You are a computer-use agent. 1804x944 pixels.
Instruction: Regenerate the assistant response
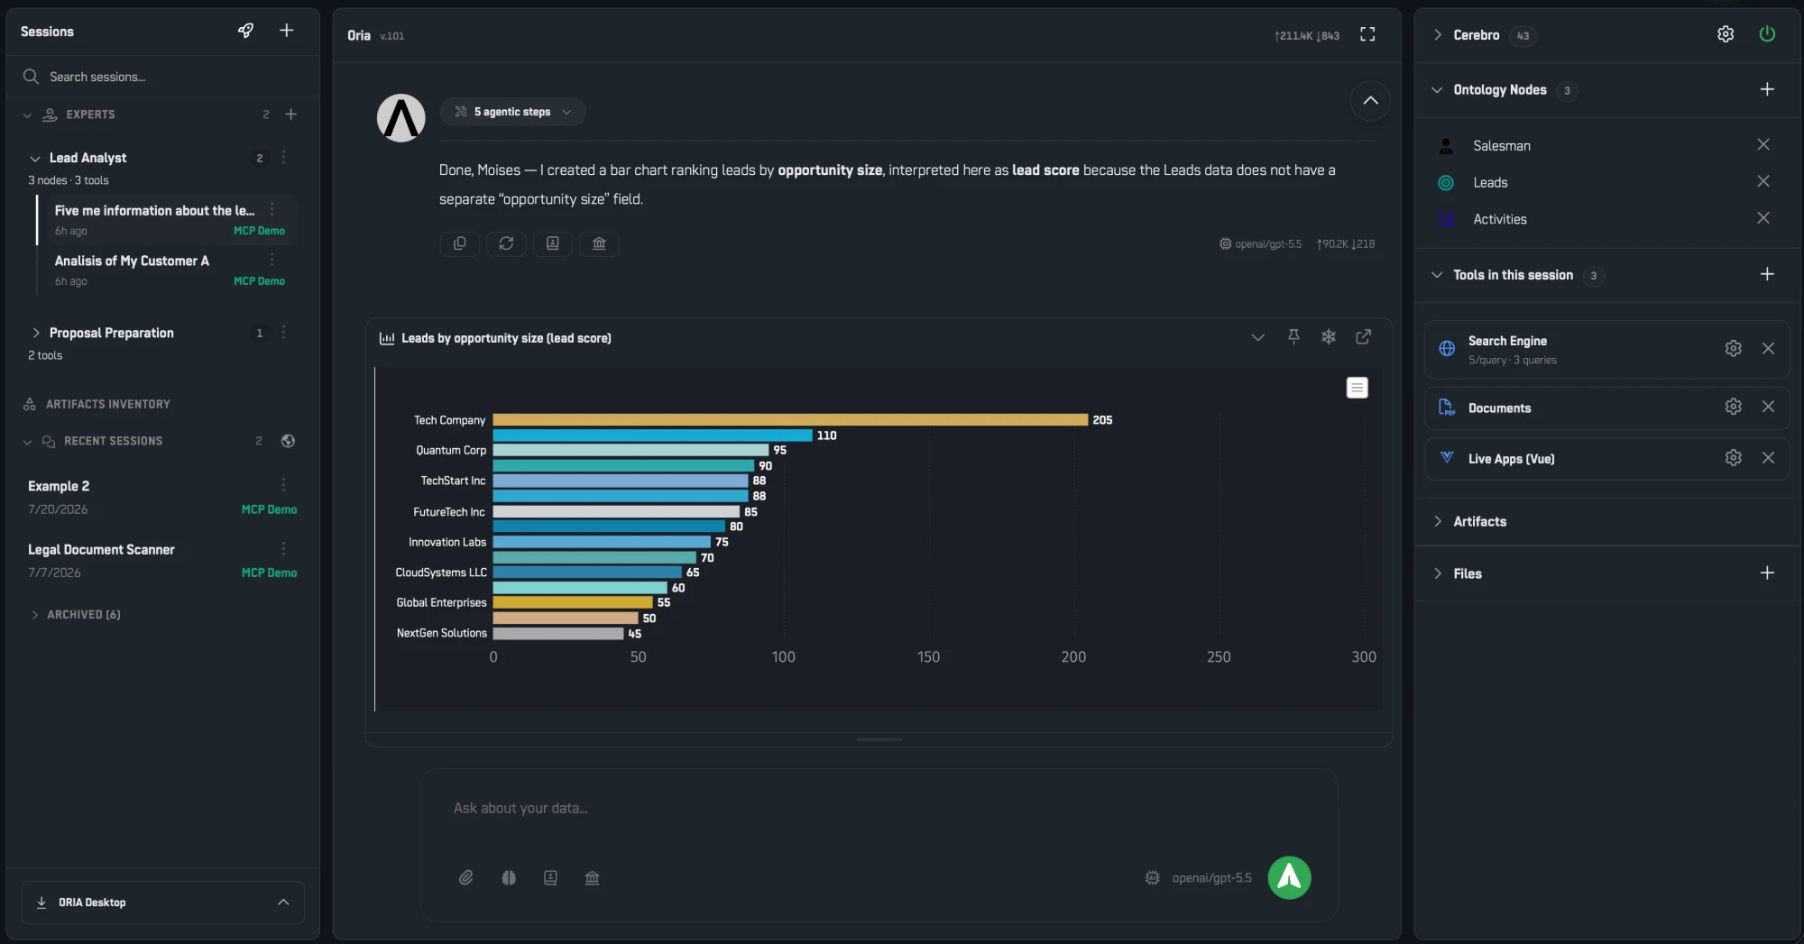point(506,243)
